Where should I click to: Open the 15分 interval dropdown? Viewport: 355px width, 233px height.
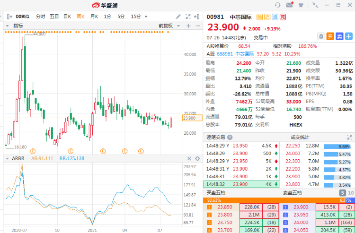(x=138, y=16)
